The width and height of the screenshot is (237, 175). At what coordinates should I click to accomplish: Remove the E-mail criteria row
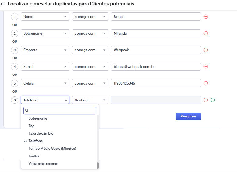pyautogui.click(x=206, y=67)
